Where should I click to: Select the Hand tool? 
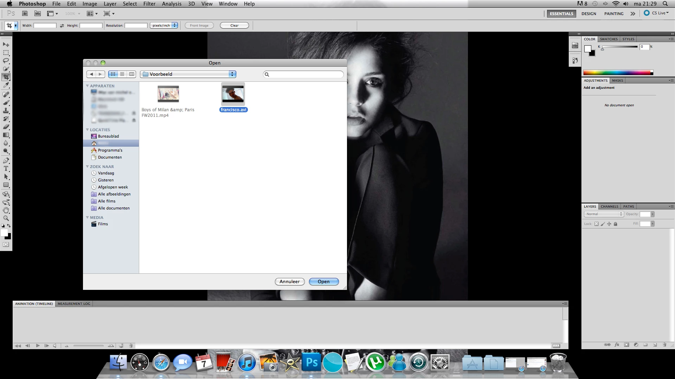tap(6, 210)
